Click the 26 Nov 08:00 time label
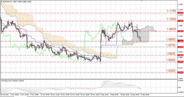 click(85, 95)
